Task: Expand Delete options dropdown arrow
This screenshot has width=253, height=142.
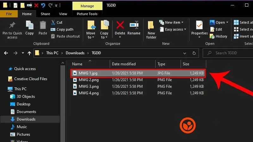Action: click(120, 37)
